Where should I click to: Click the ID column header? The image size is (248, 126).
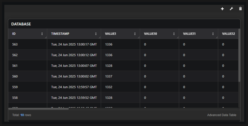[x=28, y=34]
